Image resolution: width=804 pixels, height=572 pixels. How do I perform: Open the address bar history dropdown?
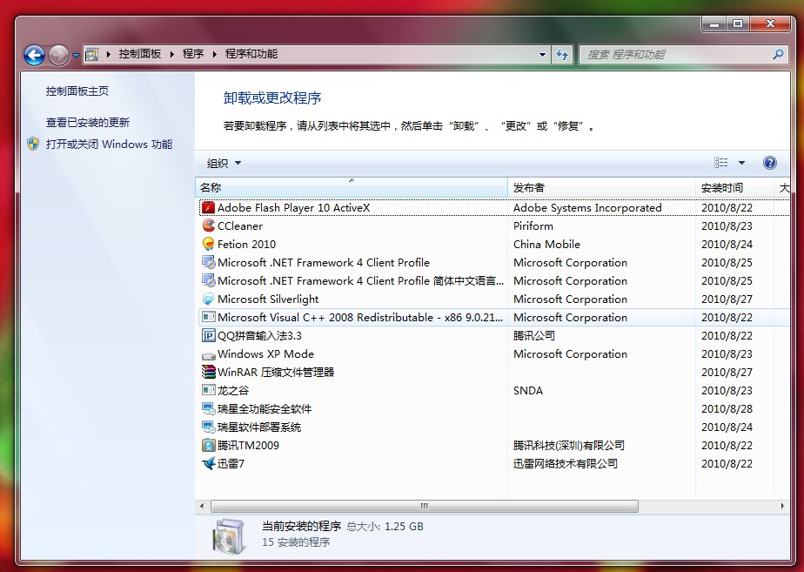[542, 54]
